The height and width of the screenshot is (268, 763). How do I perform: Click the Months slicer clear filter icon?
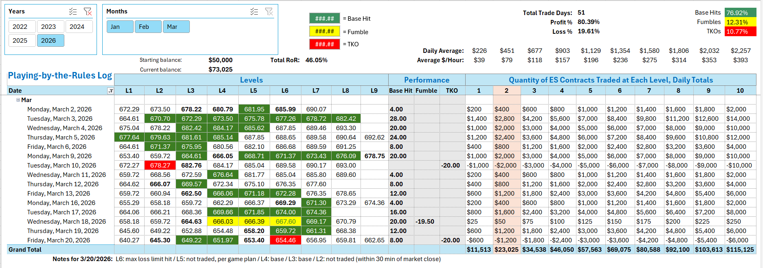(269, 12)
